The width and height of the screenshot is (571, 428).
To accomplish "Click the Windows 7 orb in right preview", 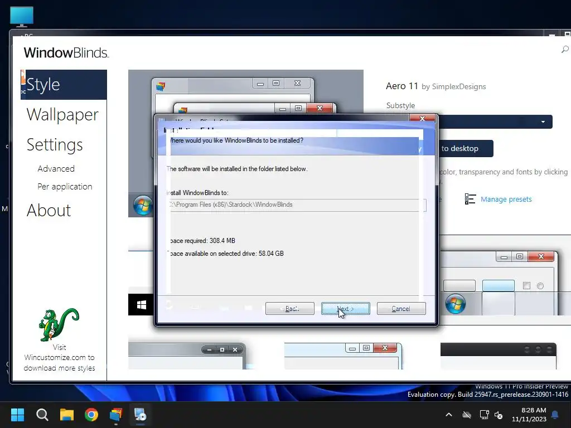I will pos(455,304).
